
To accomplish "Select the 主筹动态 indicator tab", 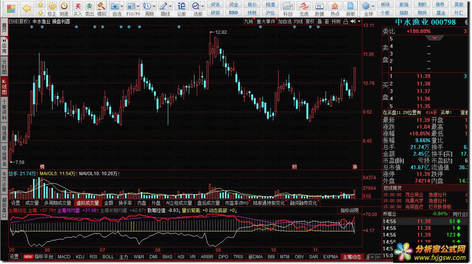I will tap(352, 257).
